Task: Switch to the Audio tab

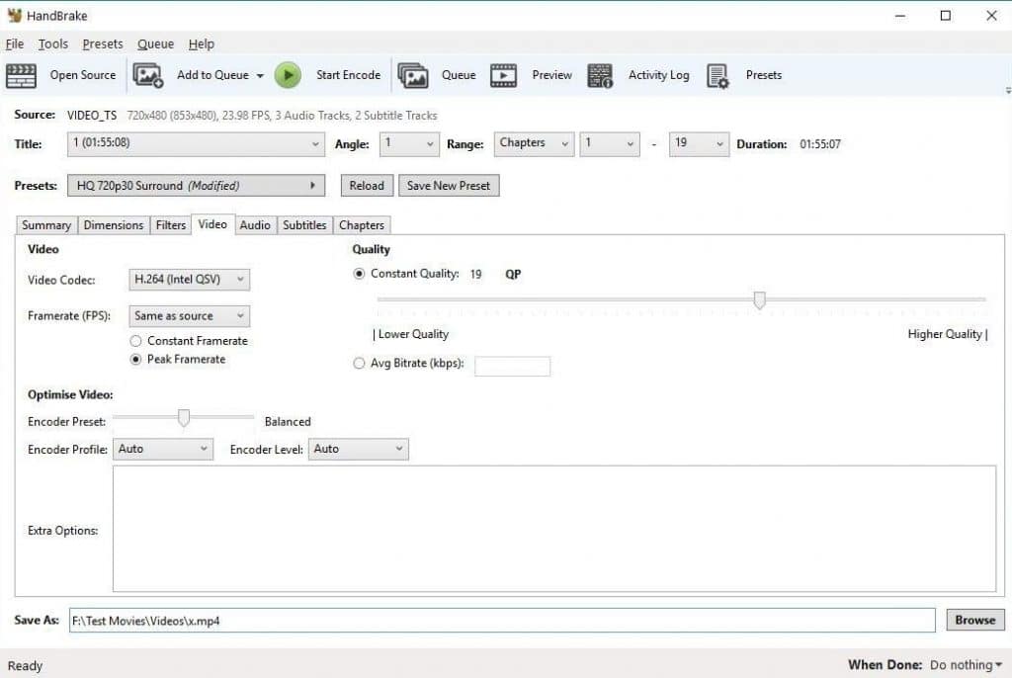Action: 255,225
